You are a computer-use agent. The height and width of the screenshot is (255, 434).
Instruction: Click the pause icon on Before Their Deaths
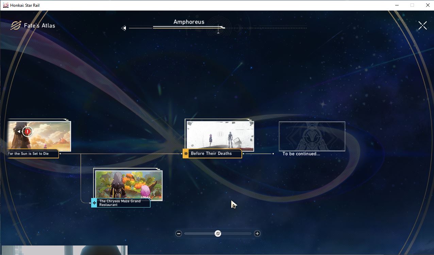tap(220, 134)
